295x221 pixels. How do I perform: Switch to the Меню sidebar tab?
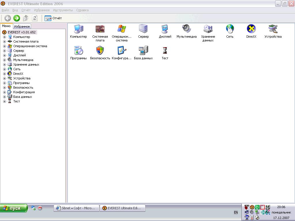point(6,26)
